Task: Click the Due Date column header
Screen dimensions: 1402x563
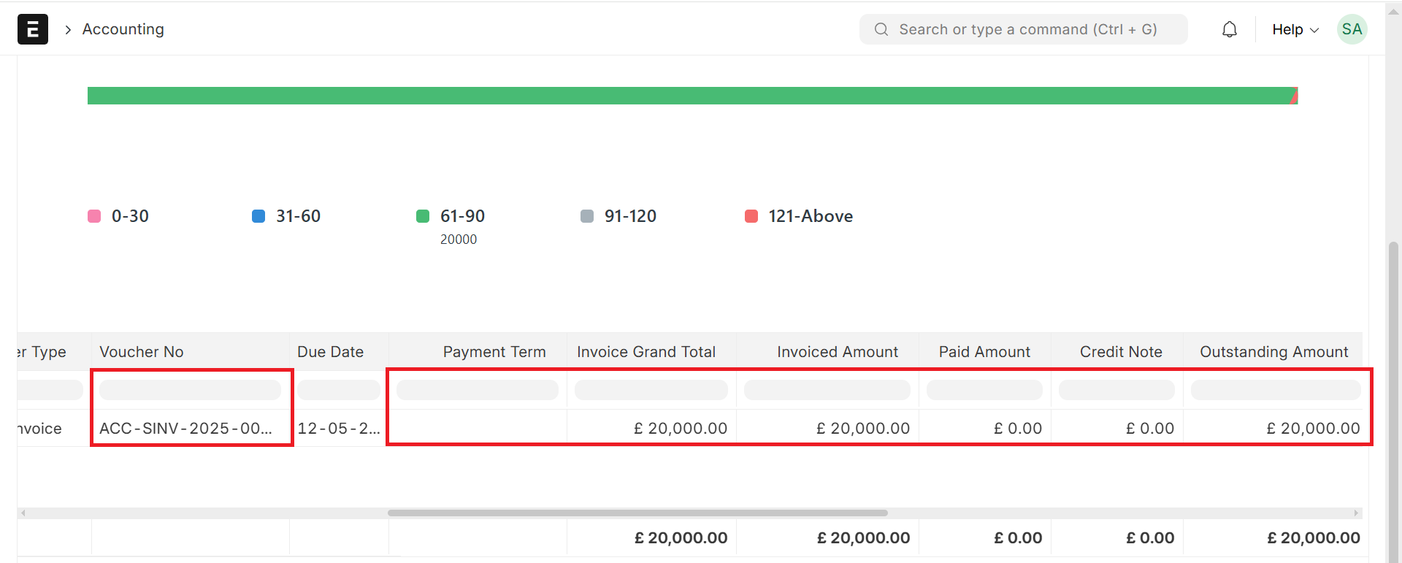Action: (330, 352)
